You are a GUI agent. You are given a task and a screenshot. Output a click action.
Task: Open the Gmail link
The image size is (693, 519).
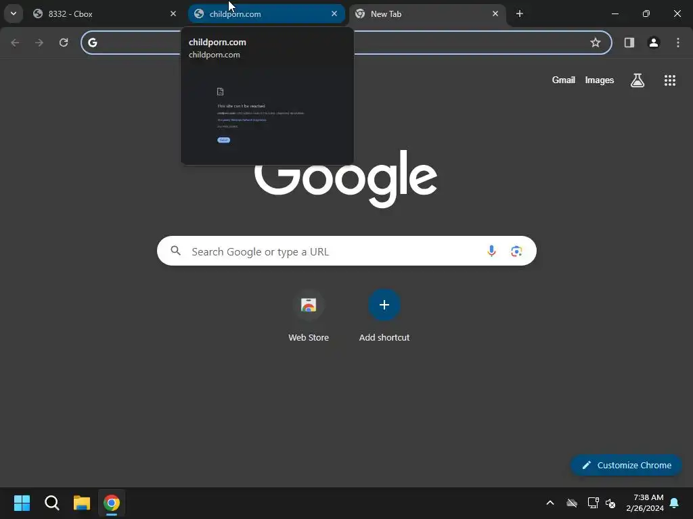click(564, 80)
